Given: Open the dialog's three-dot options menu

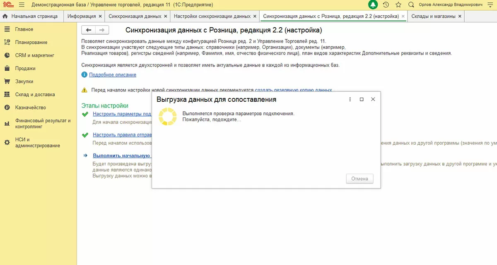Looking at the screenshot, I should pos(350,99).
